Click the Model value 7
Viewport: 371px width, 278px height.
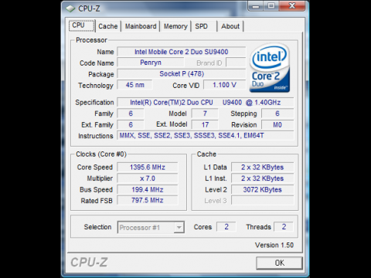tap(205, 114)
